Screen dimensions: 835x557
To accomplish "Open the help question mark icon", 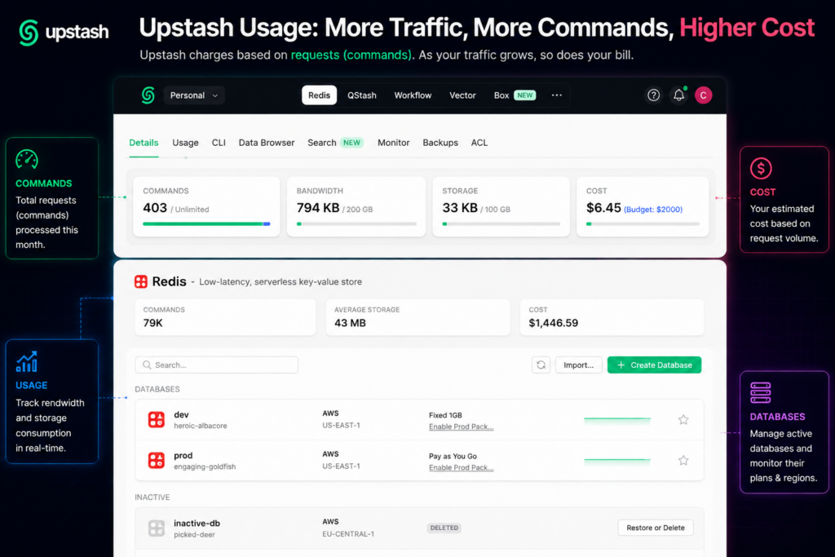I will coord(653,95).
